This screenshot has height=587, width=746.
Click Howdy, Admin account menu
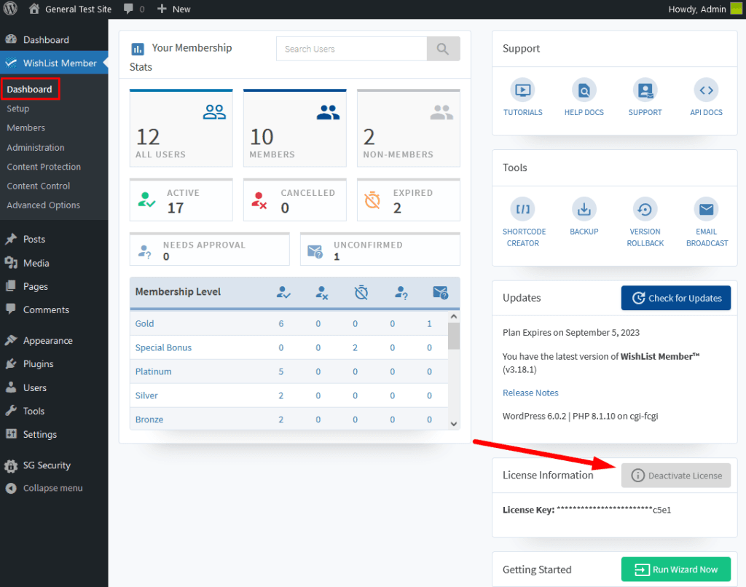point(697,9)
